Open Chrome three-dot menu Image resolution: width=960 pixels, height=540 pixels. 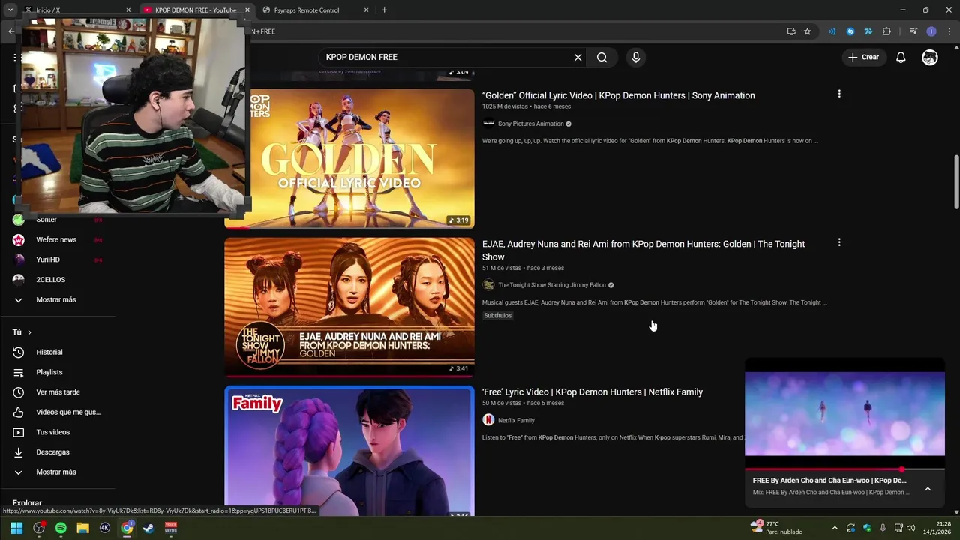click(949, 31)
